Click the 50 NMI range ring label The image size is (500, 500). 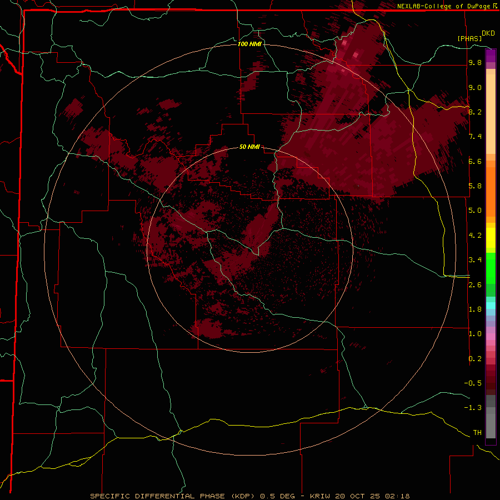249,147
